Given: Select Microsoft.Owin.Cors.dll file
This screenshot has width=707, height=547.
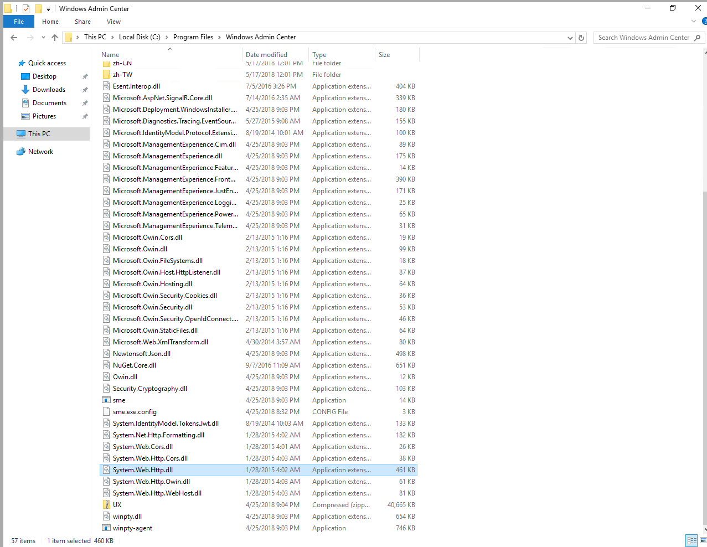Looking at the screenshot, I should [147, 238].
